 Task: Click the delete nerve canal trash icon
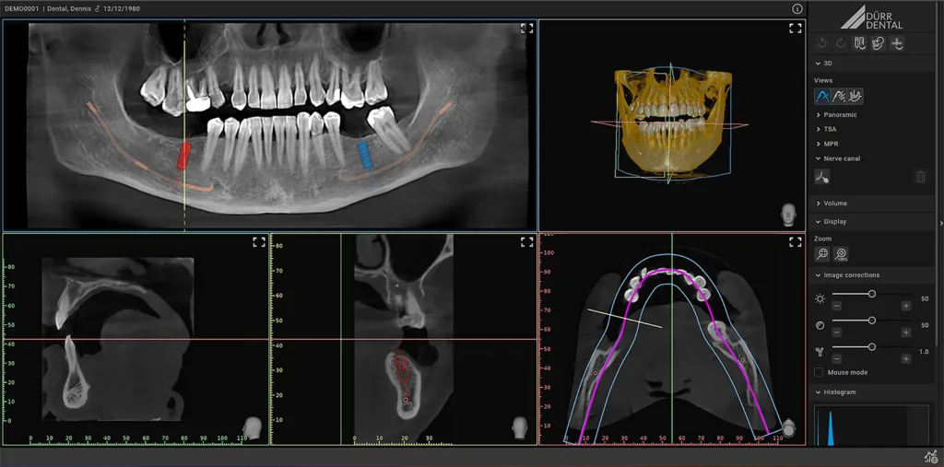[921, 176]
